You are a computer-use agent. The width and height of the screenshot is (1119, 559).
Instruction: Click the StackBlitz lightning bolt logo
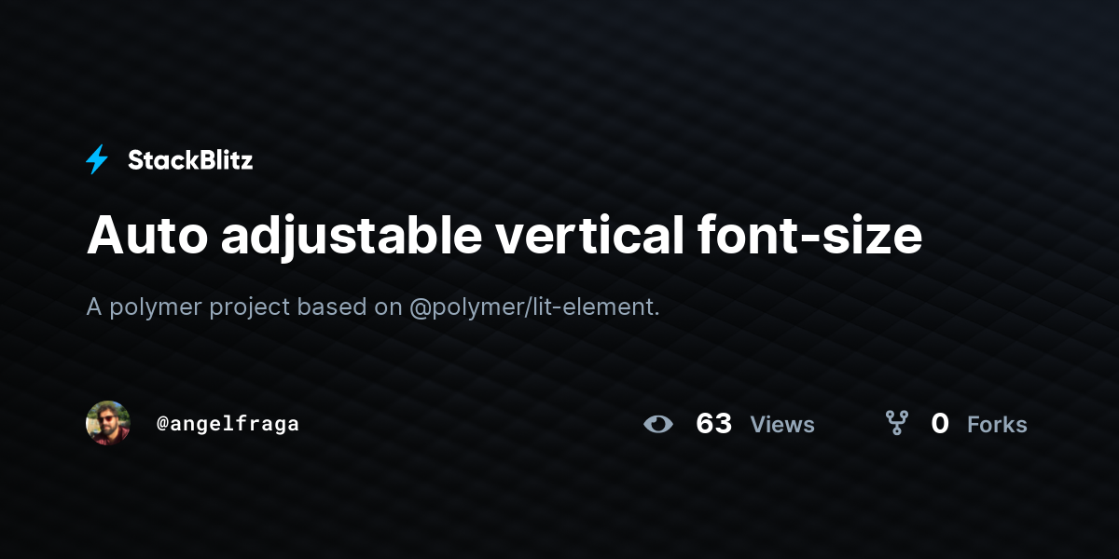pyautogui.click(x=97, y=160)
